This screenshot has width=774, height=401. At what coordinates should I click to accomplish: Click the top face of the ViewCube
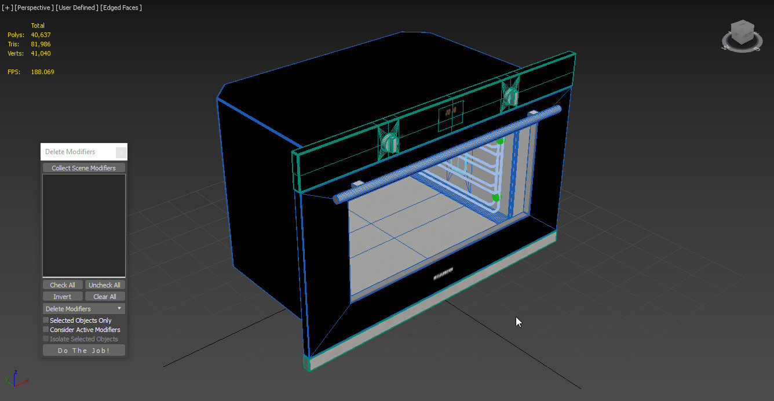pyautogui.click(x=742, y=24)
